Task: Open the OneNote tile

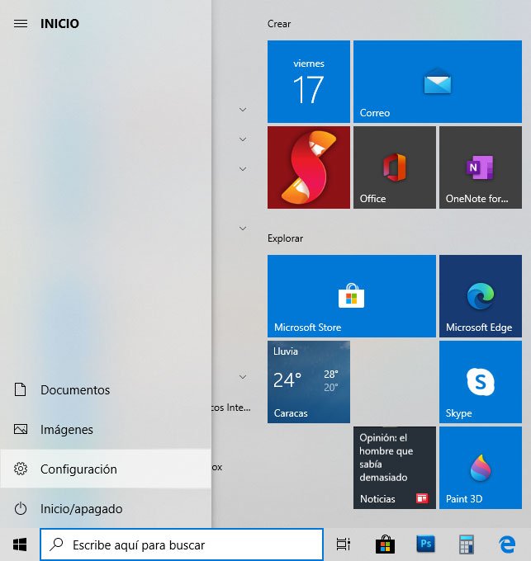Action: tap(481, 167)
